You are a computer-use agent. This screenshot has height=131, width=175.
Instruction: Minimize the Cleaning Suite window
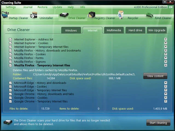(165, 2)
